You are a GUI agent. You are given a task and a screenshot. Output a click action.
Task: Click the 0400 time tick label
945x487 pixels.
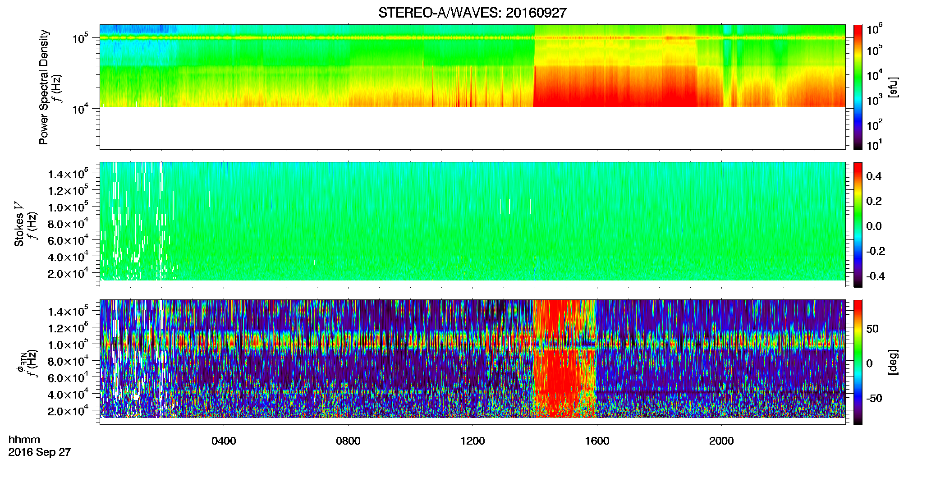coord(224,441)
